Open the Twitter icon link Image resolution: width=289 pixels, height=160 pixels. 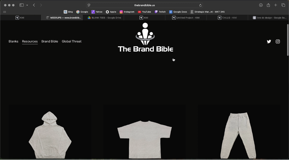269,42
